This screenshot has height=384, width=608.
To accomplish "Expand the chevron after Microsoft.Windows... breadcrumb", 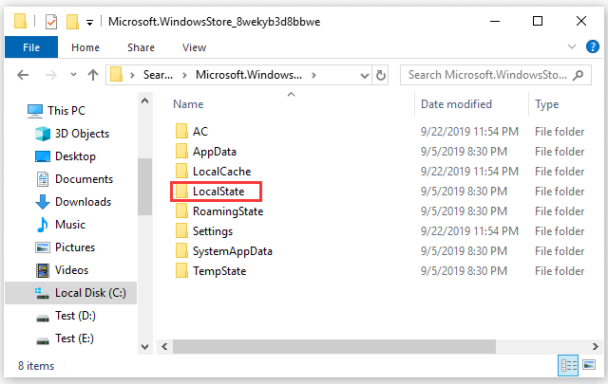I will coord(313,75).
